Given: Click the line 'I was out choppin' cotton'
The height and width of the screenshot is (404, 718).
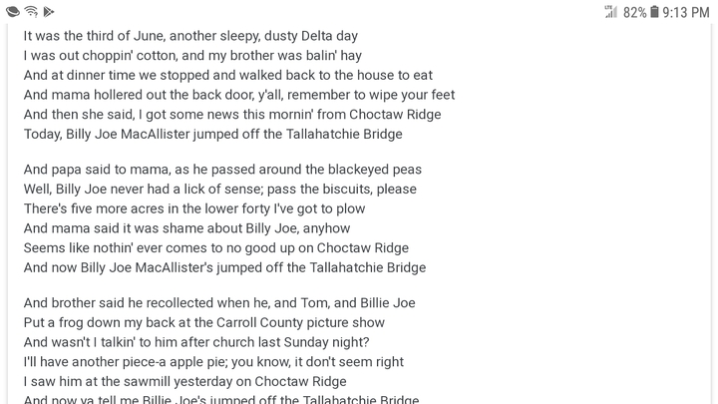Looking at the screenshot, I should point(192,56).
